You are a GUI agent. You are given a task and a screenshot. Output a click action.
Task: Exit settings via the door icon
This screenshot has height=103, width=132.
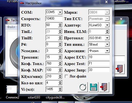coord(104,87)
